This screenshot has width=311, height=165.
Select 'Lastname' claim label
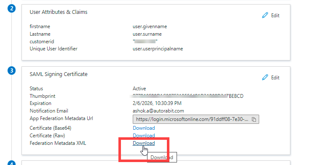click(x=40, y=34)
